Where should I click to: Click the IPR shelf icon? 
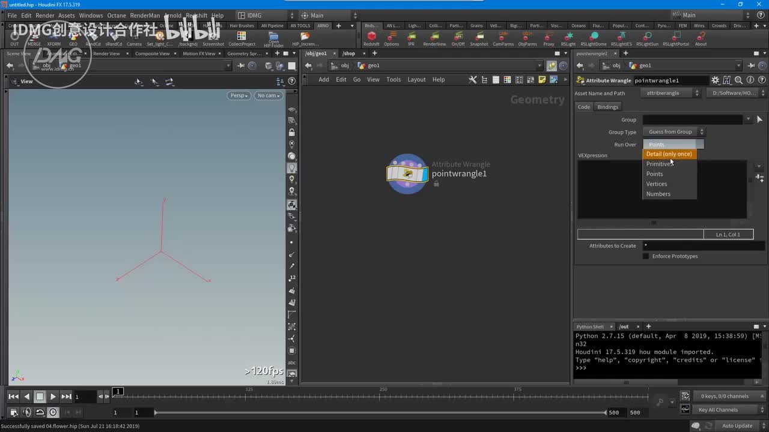click(x=411, y=37)
